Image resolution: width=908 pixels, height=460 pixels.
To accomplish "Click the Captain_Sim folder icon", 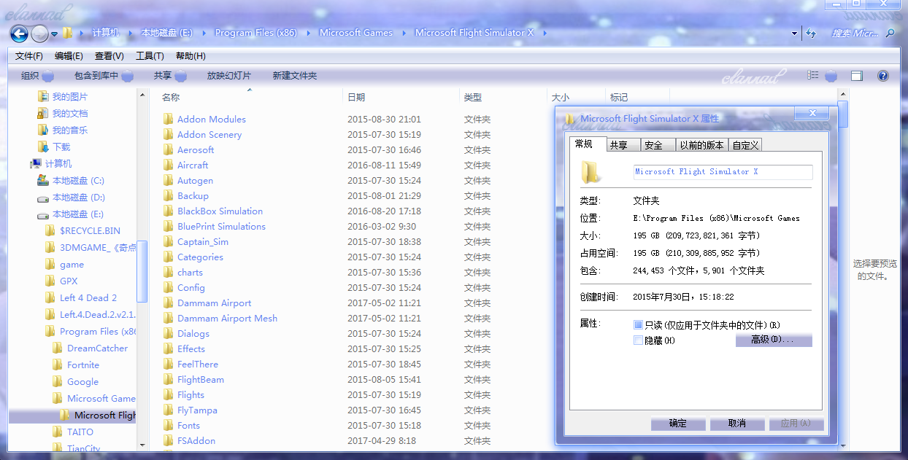I will (168, 241).
